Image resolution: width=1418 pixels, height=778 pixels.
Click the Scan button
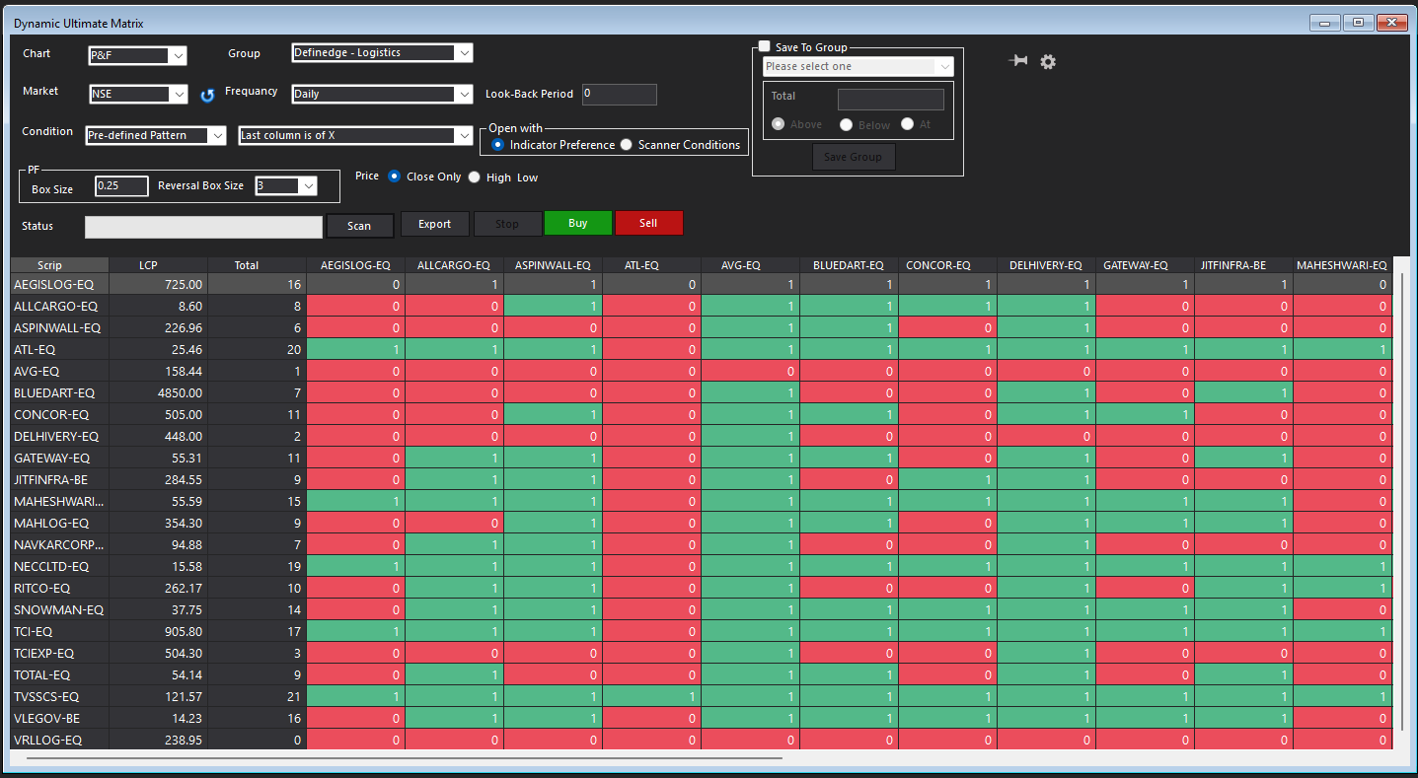tap(360, 226)
